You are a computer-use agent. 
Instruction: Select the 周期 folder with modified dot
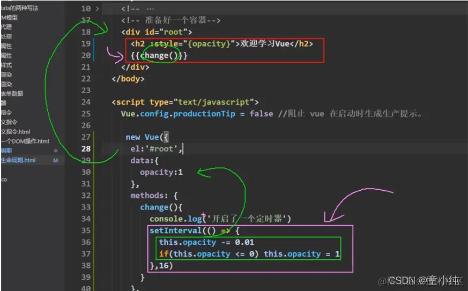point(6,151)
